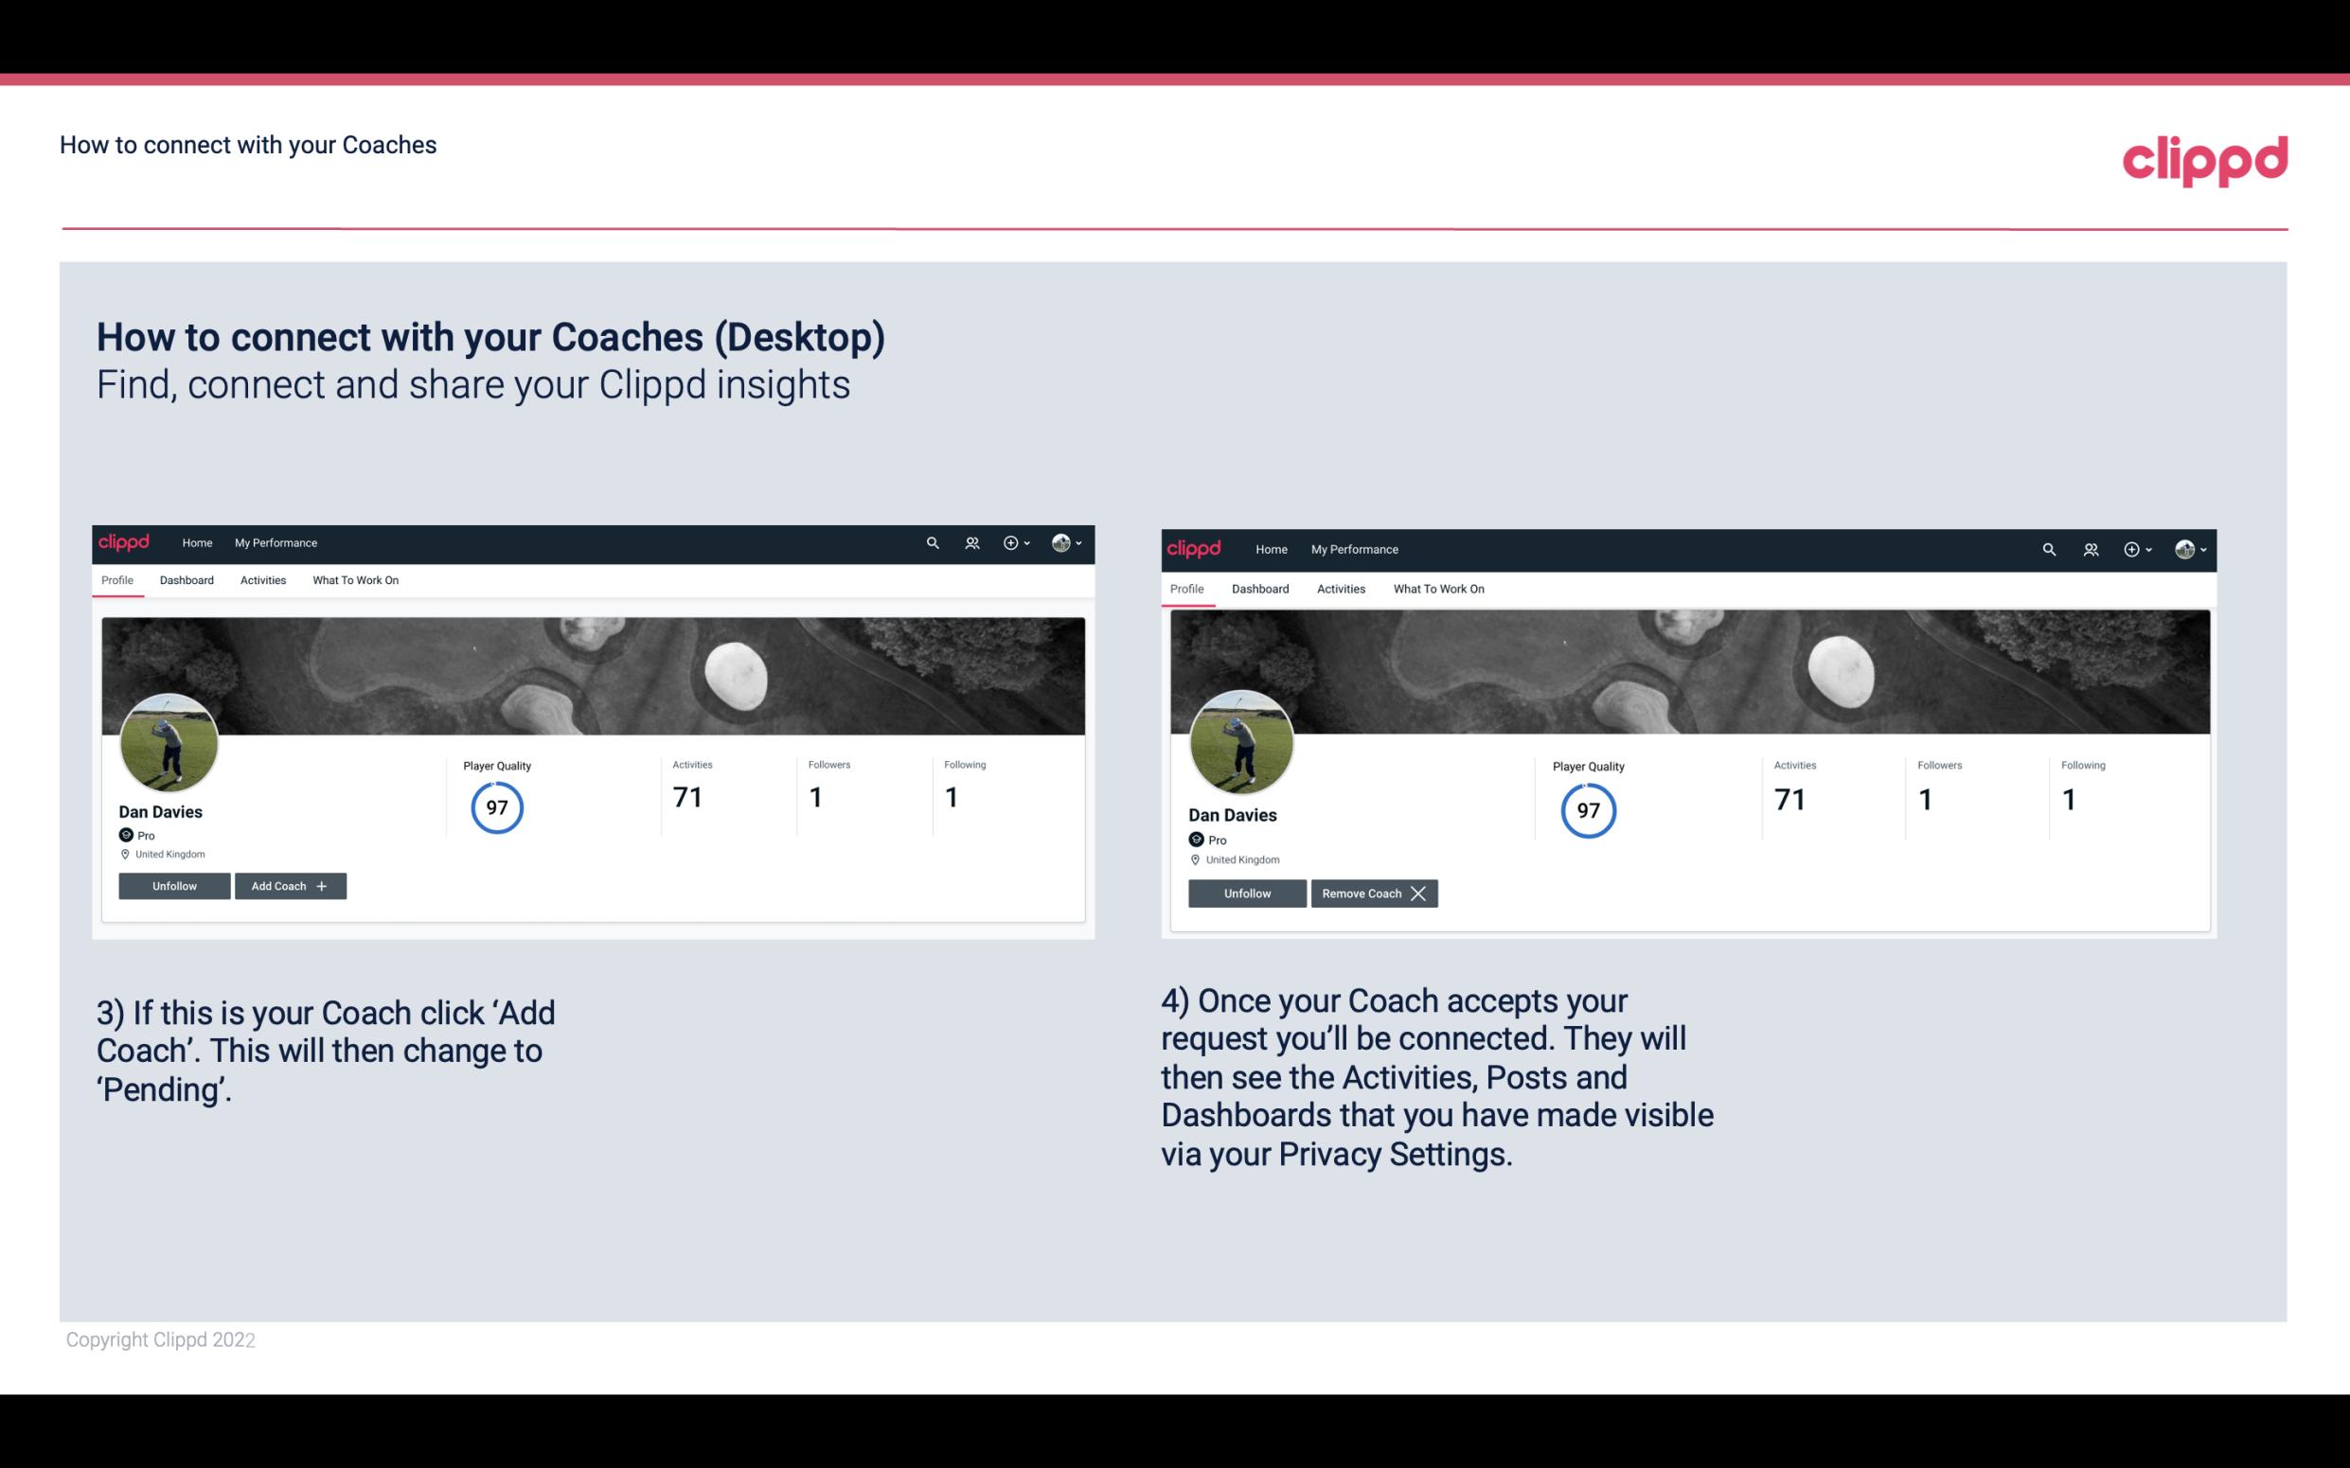Click Dan Davies profile photo thumbnail left
The height and width of the screenshot is (1468, 2350).
pyautogui.click(x=169, y=739)
